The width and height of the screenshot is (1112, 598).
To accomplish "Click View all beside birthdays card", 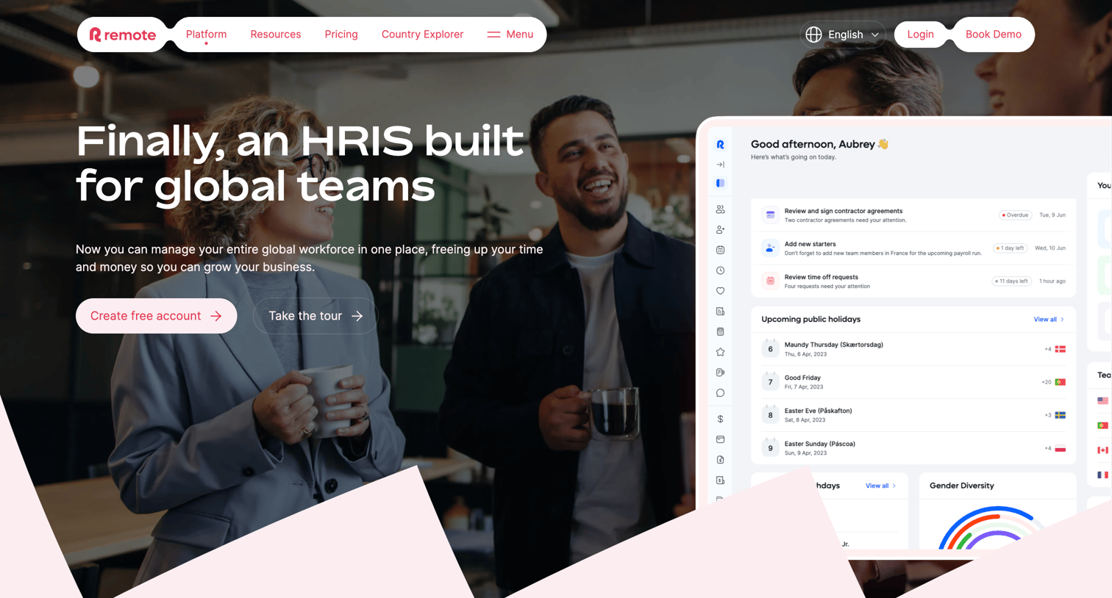I will (x=880, y=486).
